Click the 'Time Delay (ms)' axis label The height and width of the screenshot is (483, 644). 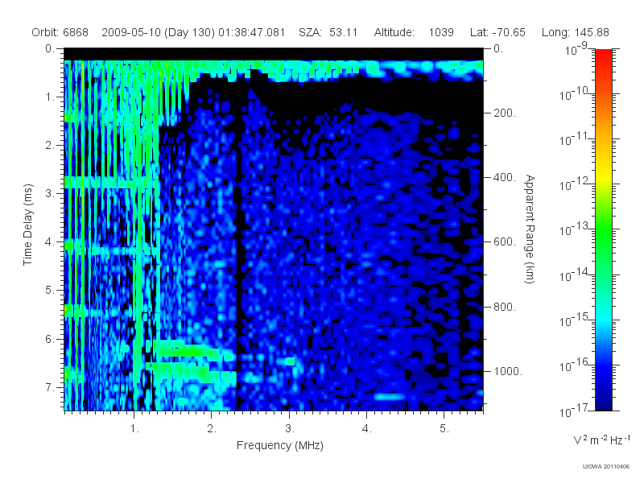tap(27, 225)
